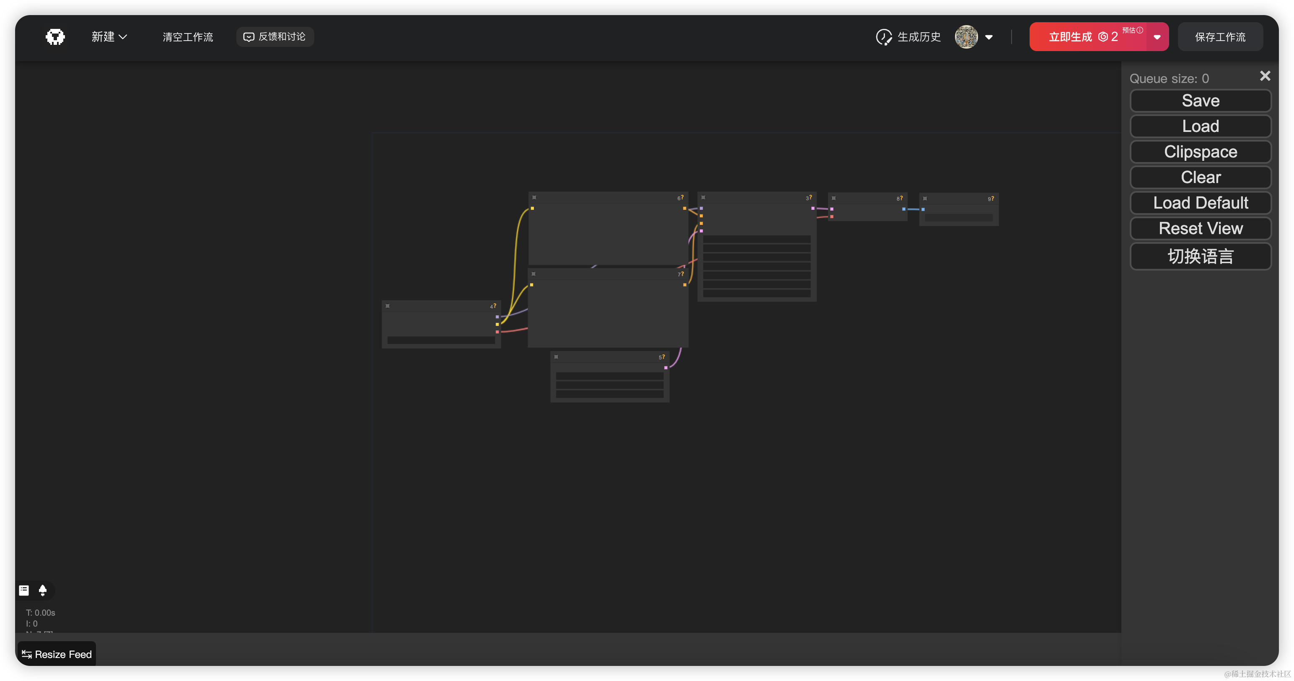1294x681 pixels.
Task: Open 生成历史 generation history
Action: tap(908, 37)
